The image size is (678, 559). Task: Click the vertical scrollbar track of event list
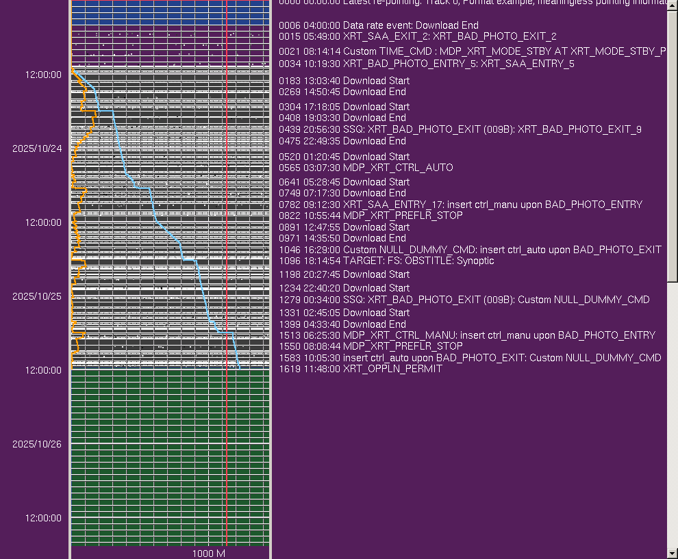672,411
